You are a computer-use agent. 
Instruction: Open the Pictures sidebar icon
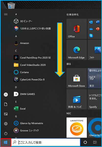6,114
